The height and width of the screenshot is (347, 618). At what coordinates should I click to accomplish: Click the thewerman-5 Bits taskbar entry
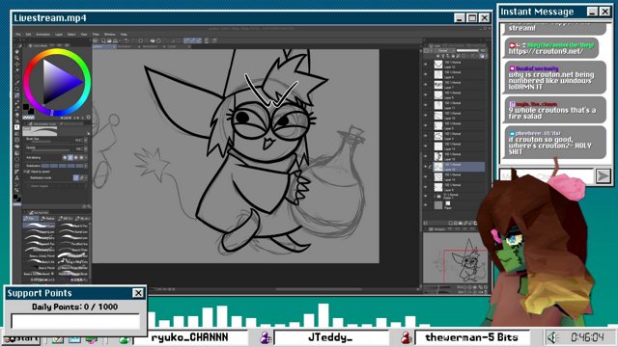(471, 337)
